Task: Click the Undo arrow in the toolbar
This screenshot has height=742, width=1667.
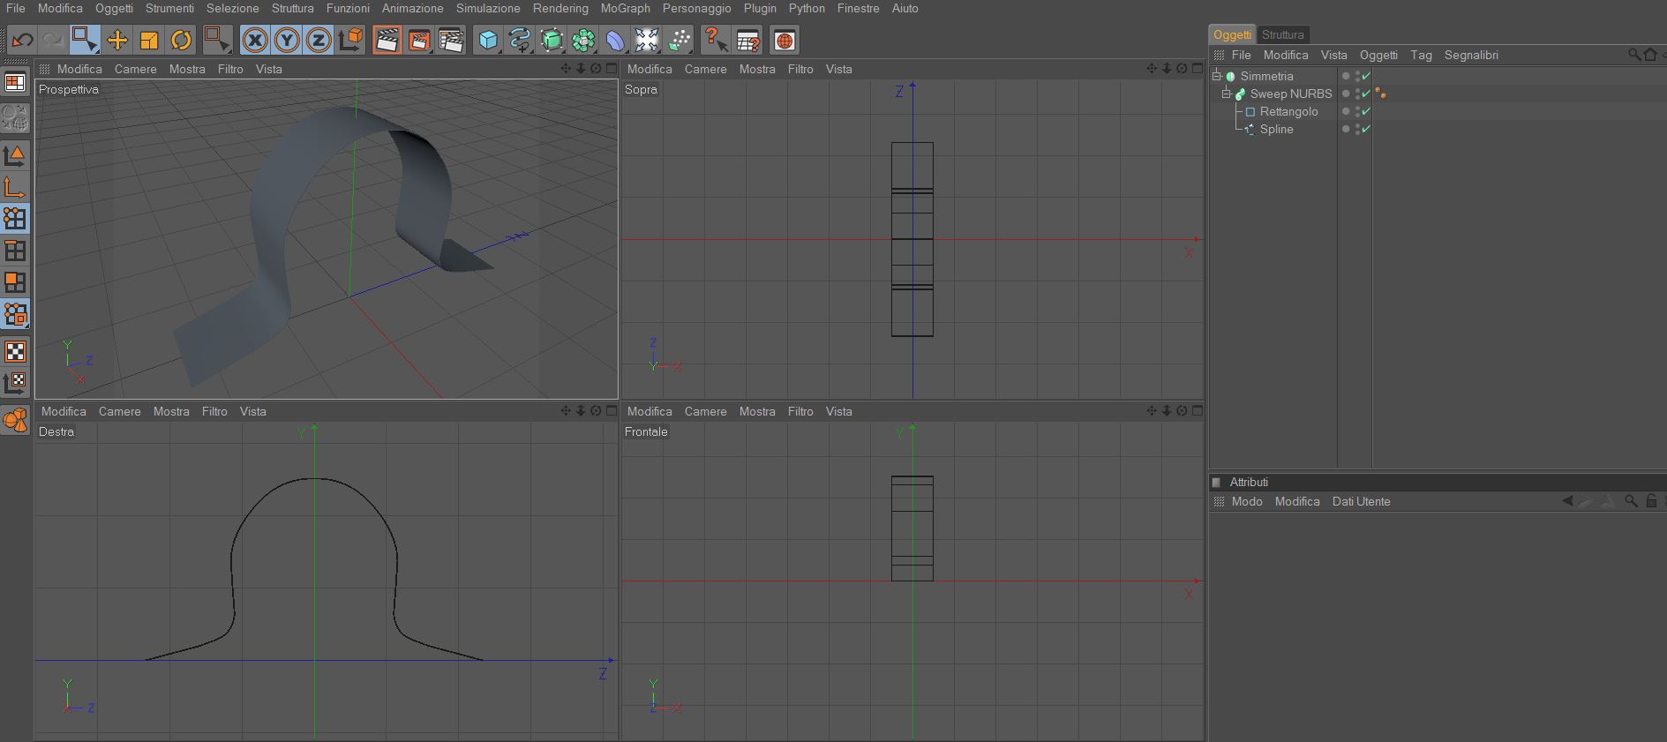Action: coord(22,41)
